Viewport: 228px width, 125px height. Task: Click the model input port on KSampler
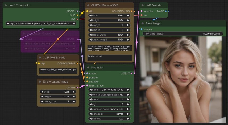(87, 73)
